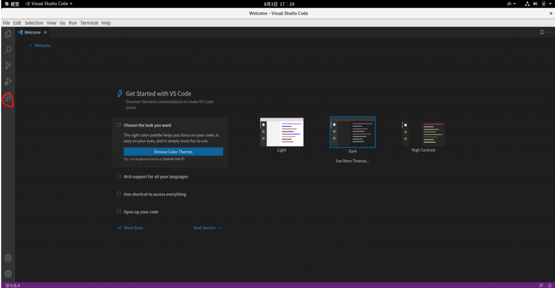The image size is (555, 288).
Task: Close the Visual Studio Code window
Action: (x=551, y=14)
